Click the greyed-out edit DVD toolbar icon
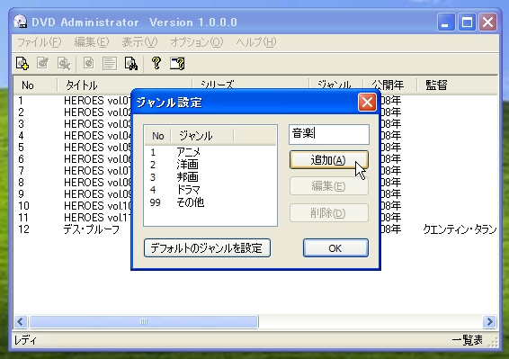The image size is (509, 359). pyautogui.click(x=43, y=63)
